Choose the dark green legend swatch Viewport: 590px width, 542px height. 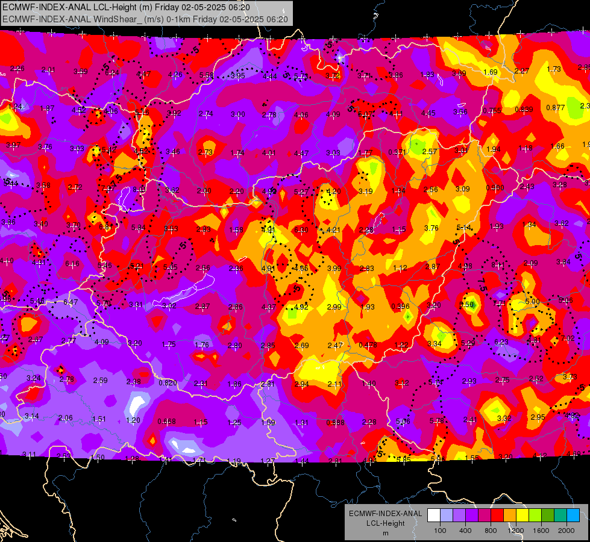(x=547, y=516)
